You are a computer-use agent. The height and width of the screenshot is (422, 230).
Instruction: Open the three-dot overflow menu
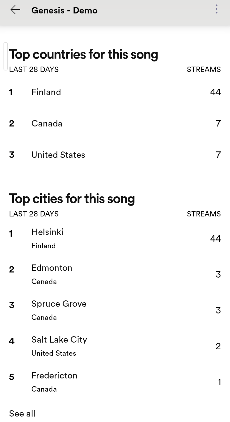pyautogui.click(x=217, y=9)
